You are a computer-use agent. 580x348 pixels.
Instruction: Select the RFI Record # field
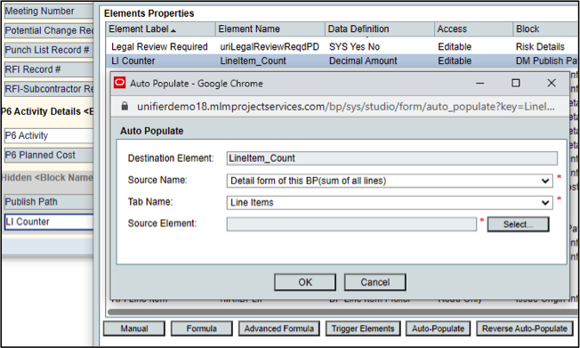tap(48, 69)
